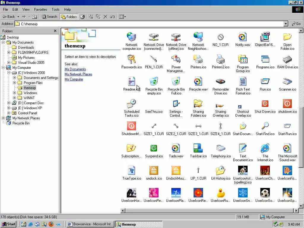Select the UserIconRu... rubber duck thumbnail
This screenshot has height=228, width=304.
point(221,193)
